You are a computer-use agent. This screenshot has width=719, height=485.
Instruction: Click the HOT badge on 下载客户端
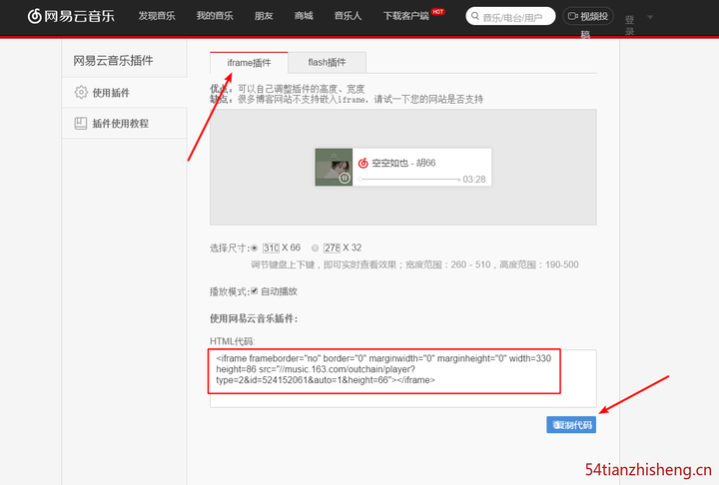(438, 11)
